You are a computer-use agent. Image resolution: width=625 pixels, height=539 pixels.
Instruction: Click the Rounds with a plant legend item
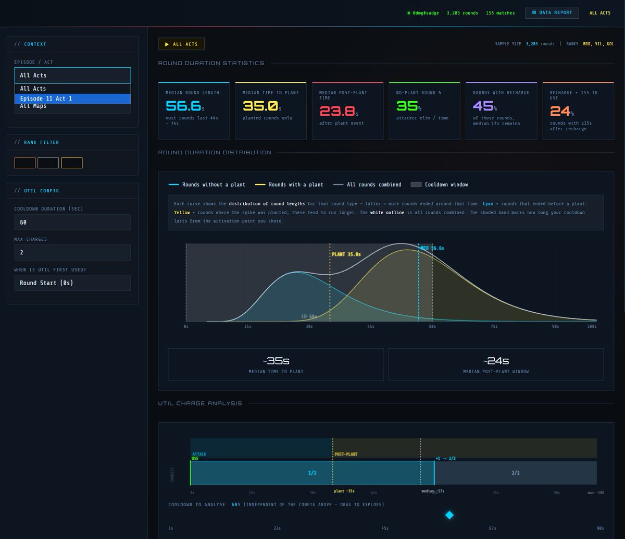pos(289,185)
